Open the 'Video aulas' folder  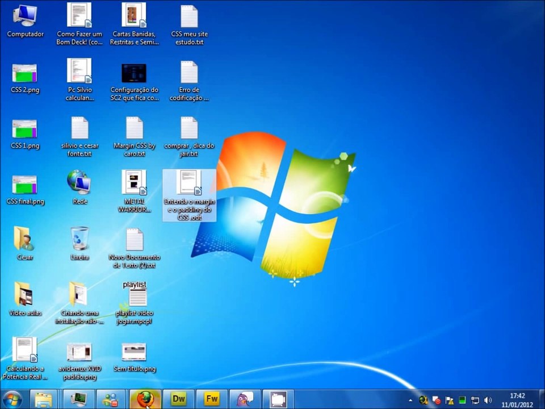pos(25,298)
